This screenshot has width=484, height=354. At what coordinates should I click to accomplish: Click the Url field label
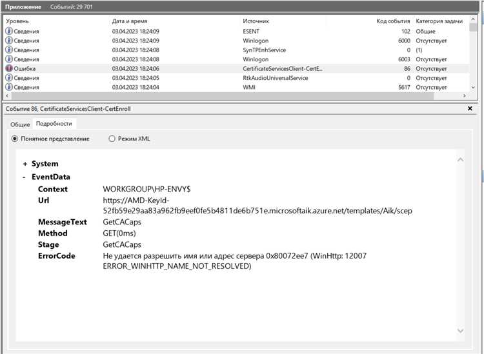[x=43, y=201]
